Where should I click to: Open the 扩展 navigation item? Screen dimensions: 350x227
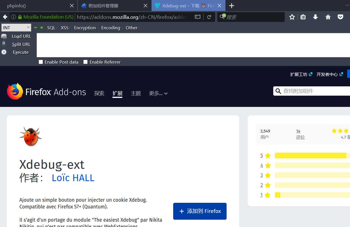tap(117, 93)
